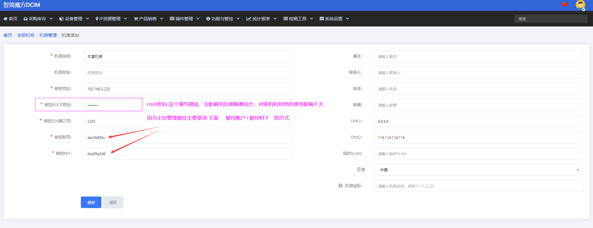This screenshot has height=228, width=593.
Task: Open the 系统设置 menu
Action: [334, 19]
